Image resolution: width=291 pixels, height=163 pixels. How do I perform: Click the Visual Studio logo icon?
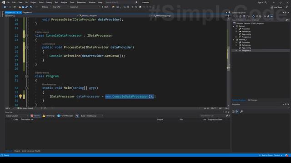3,2
